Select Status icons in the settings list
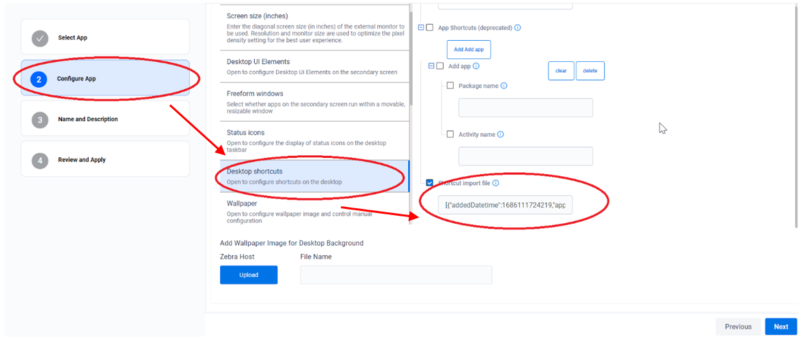This screenshot has width=808, height=343. click(x=313, y=137)
